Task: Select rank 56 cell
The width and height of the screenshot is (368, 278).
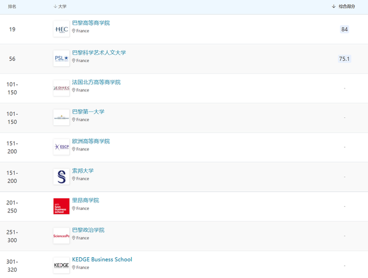Action: [x=12, y=59]
